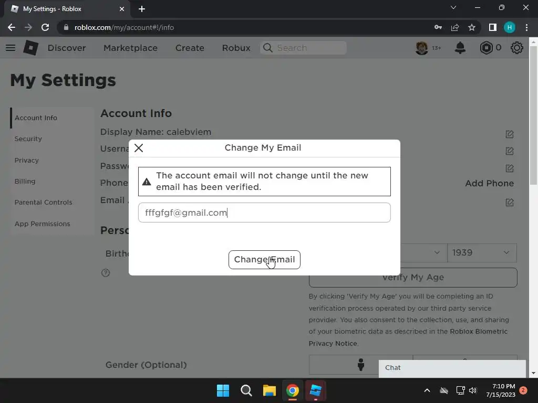Select Account Info in sidebar

[52, 118]
